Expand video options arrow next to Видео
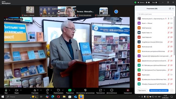 pos(21,90)
